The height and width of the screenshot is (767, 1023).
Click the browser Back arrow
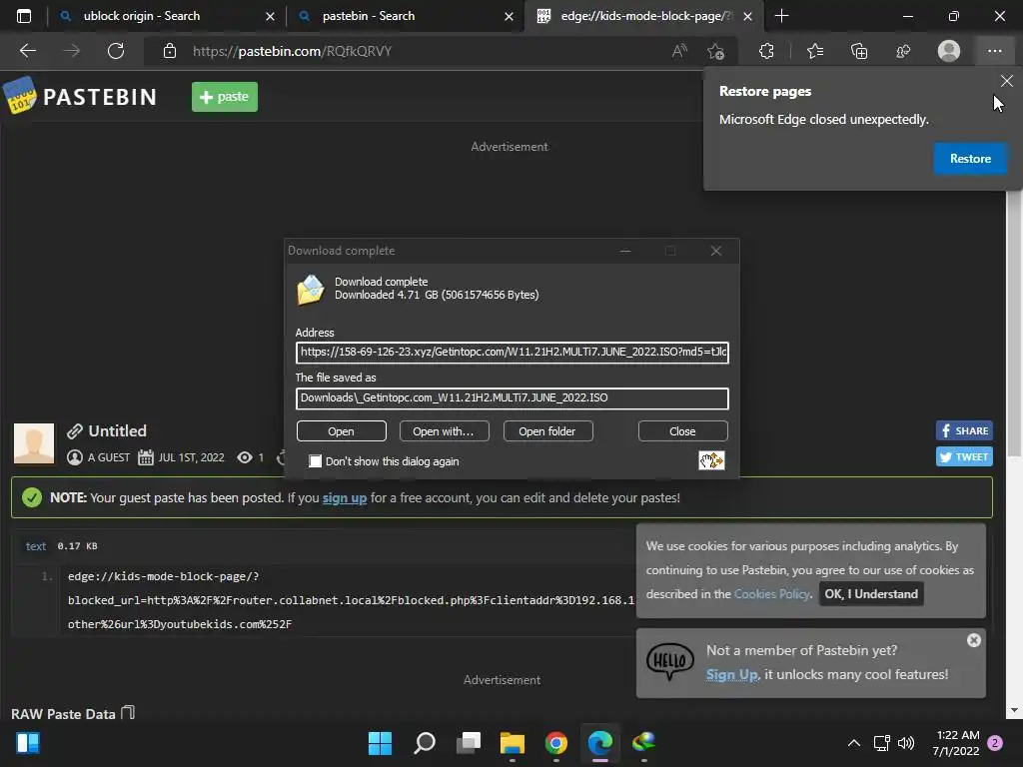coord(28,51)
